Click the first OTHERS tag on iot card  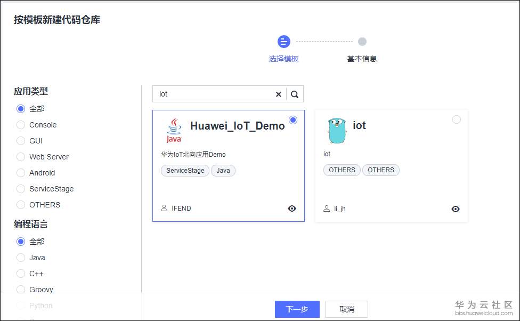click(342, 170)
